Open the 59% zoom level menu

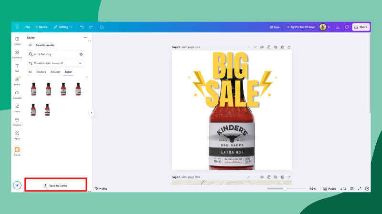click(x=313, y=188)
